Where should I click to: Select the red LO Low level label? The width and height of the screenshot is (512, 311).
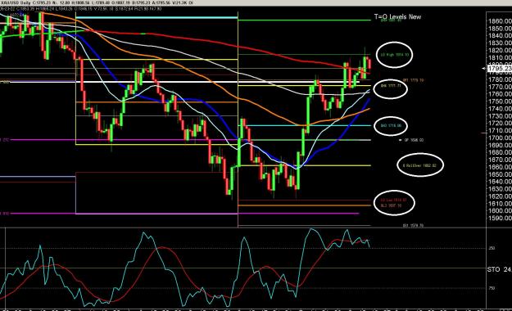coord(393,200)
